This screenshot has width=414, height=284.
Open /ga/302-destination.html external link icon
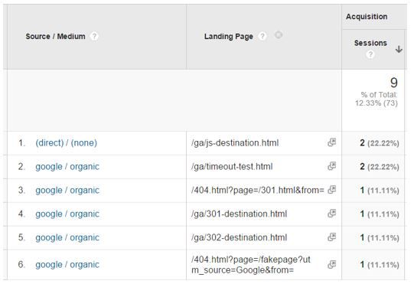pos(331,237)
